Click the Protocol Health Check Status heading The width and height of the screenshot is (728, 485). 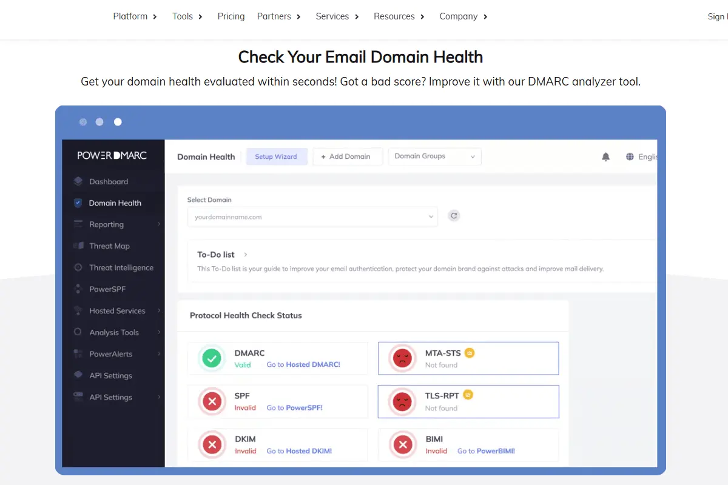tap(246, 315)
